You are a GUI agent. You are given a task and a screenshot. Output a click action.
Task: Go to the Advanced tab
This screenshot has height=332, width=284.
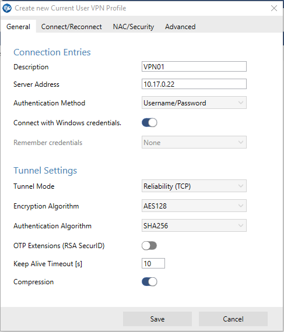[x=180, y=27]
